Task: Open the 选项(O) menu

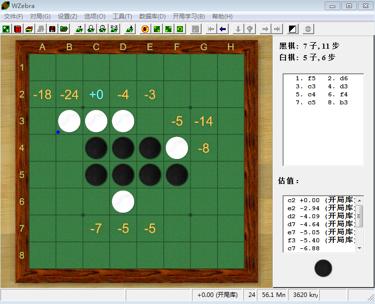Action: point(95,16)
